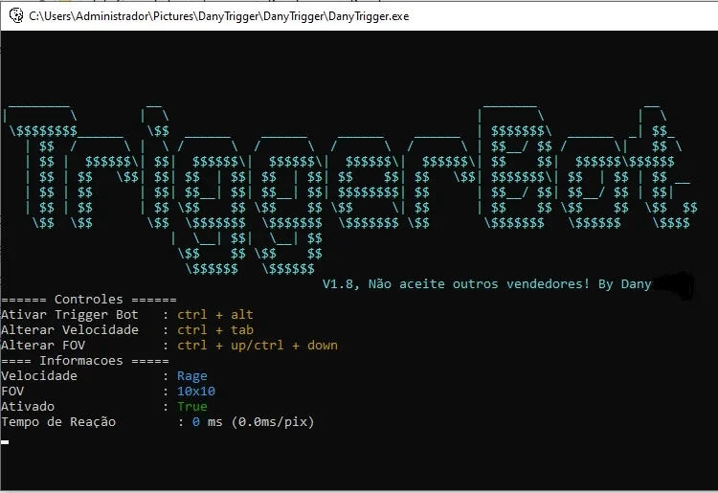
Task: Click the 'Ativado' label
Action: tap(28, 407)
